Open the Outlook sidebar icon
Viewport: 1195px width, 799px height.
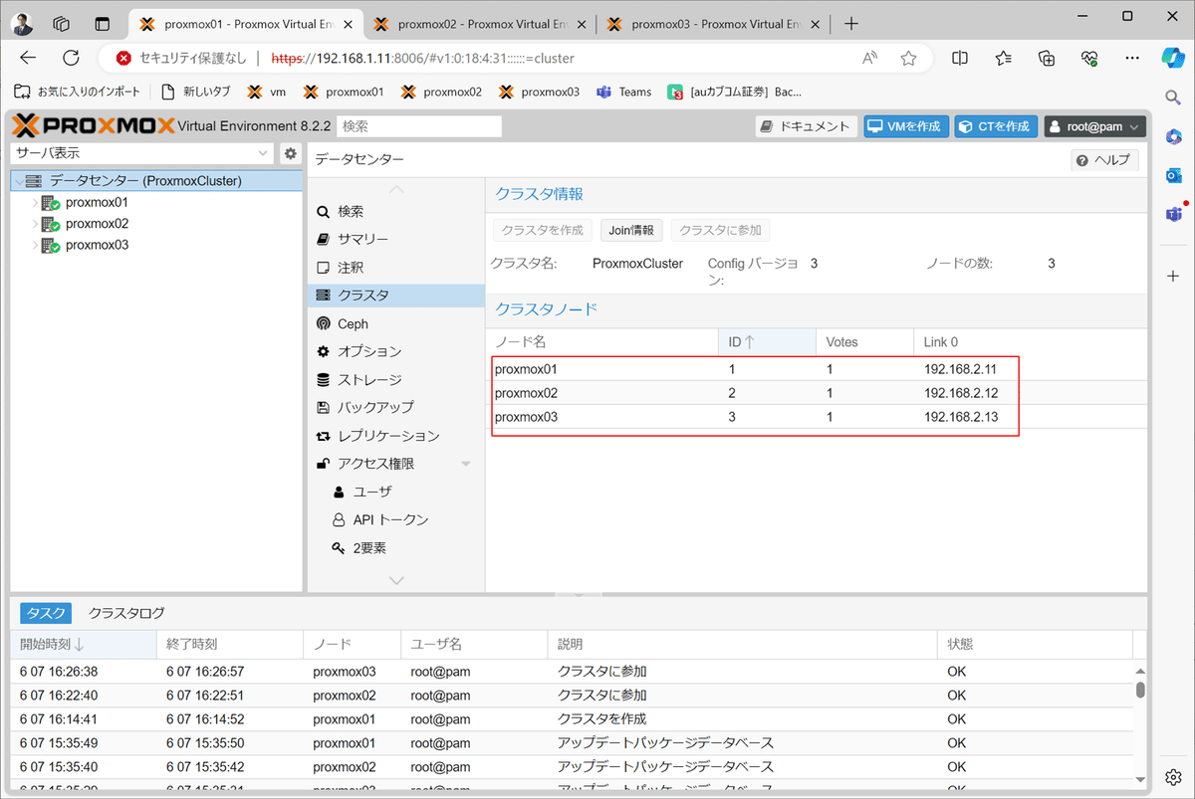tap(1173, 175)
